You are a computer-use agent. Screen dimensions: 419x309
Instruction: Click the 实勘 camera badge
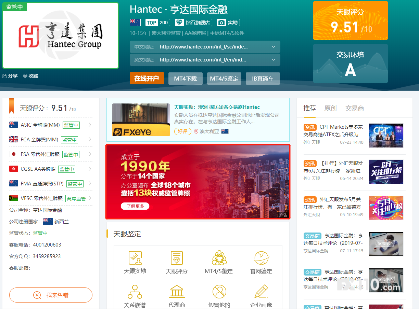coord(229,23)
